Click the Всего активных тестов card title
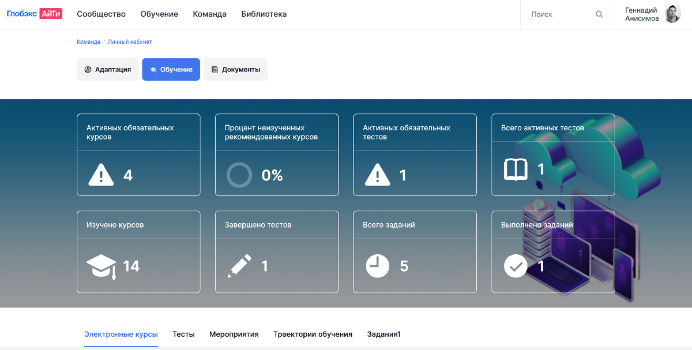 tap(543, 127)
